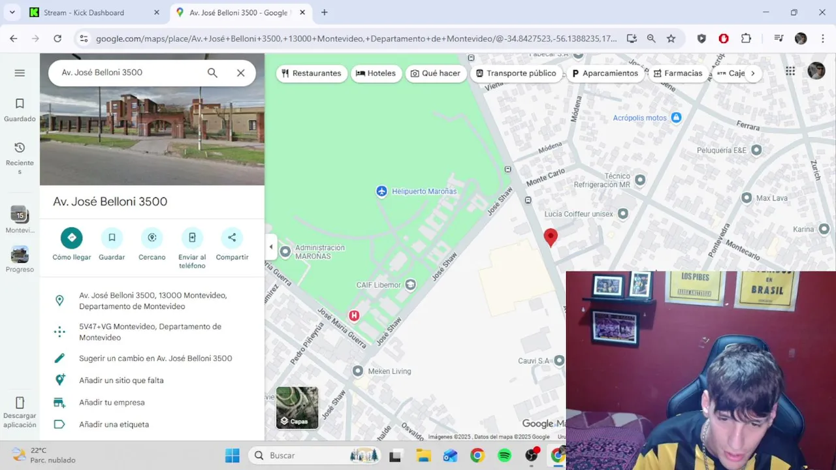Click the red location pin on the map
The height and width of the screenshot is (470, 836).
(551, 238)
